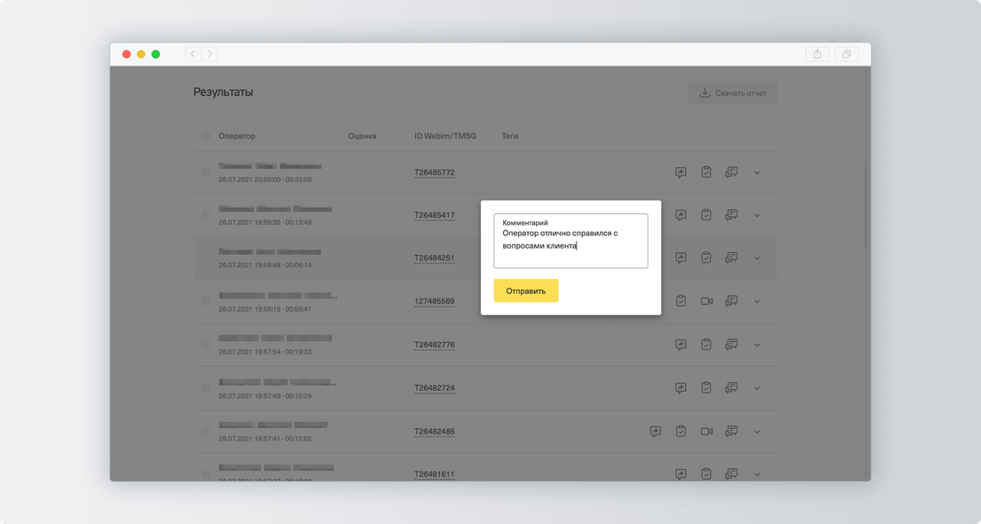Viewport: 981px width, 524px height.
Task: Select comments icon for T26484251
Action: tap(731, 257)
